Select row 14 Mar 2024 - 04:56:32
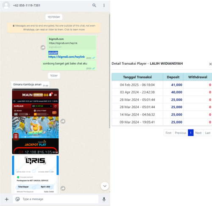 tap(162, 115)
